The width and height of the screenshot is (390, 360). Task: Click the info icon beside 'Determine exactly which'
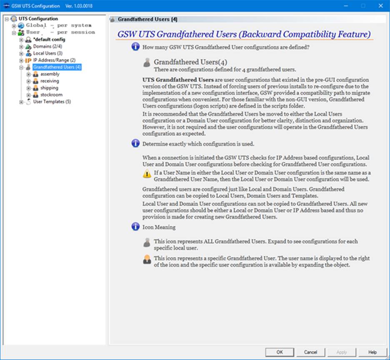(x=135, y=143)
